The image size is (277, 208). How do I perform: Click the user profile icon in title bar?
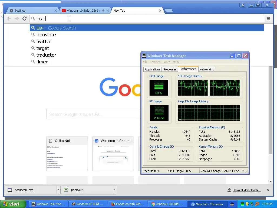(243, 5)
